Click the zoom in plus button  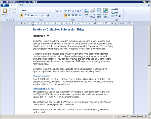click(146, 116)
